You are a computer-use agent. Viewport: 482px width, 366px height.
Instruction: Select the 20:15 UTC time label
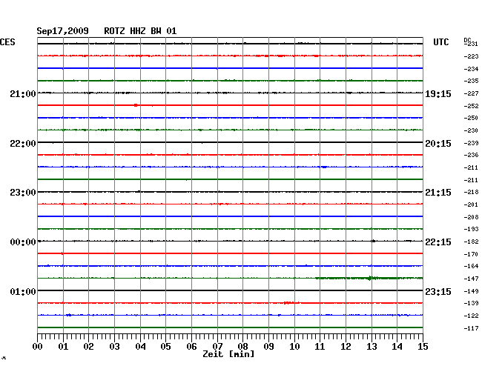point(438,144)
